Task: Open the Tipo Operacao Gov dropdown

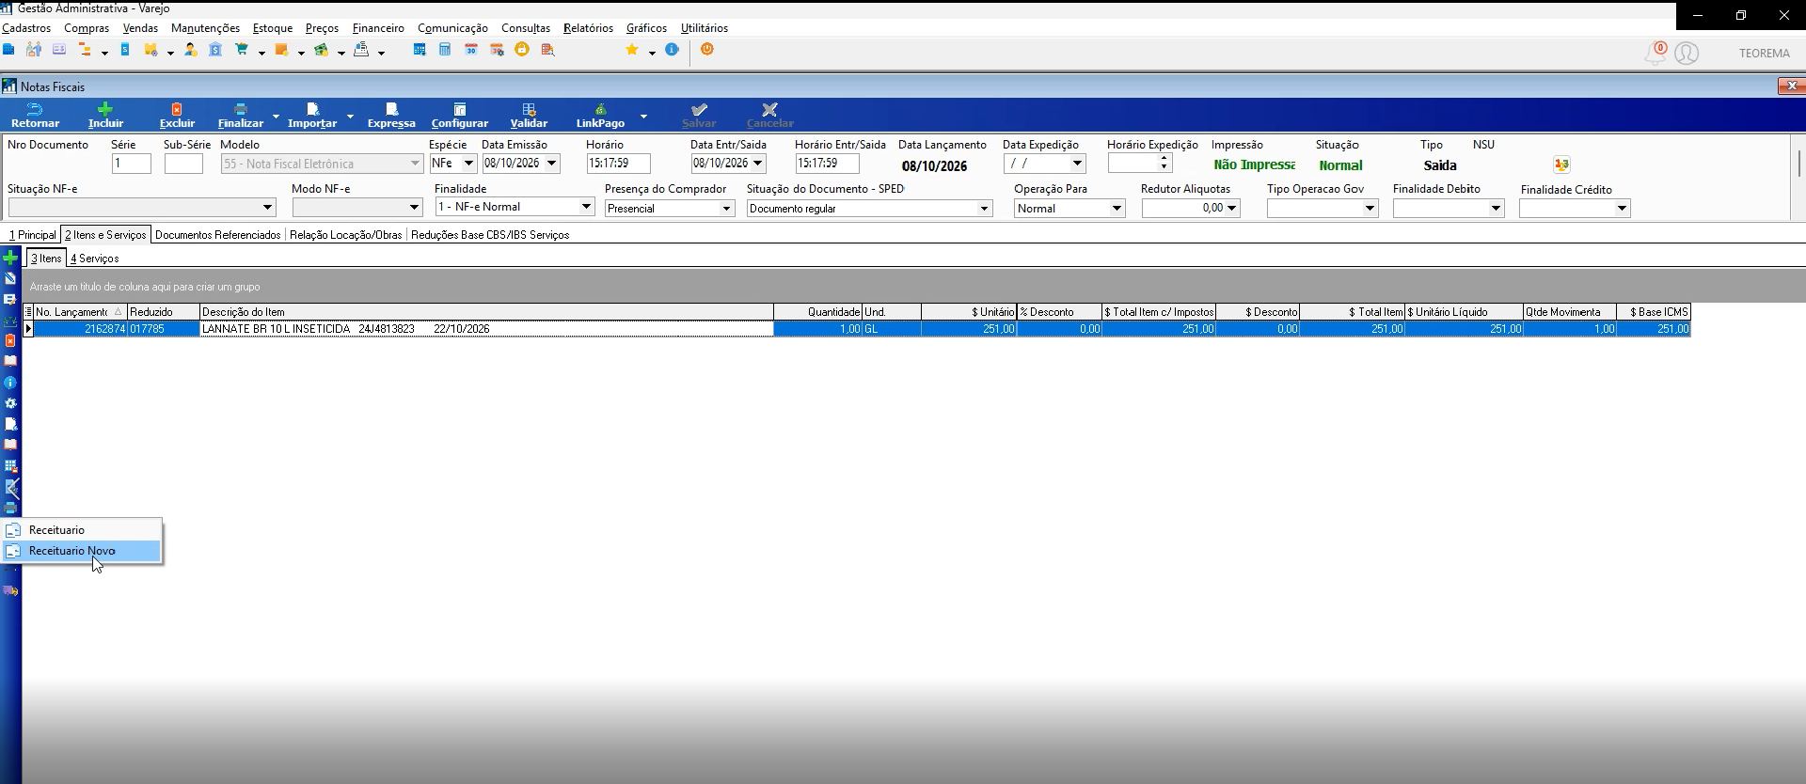Action: click(1370, 209)
